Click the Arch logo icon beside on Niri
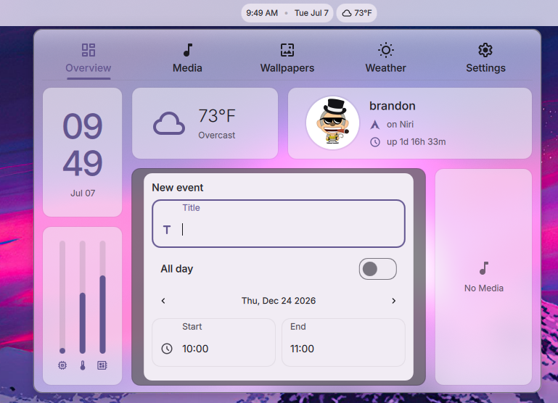The width and height of the screenshot is (558, 403). point(375,125)
